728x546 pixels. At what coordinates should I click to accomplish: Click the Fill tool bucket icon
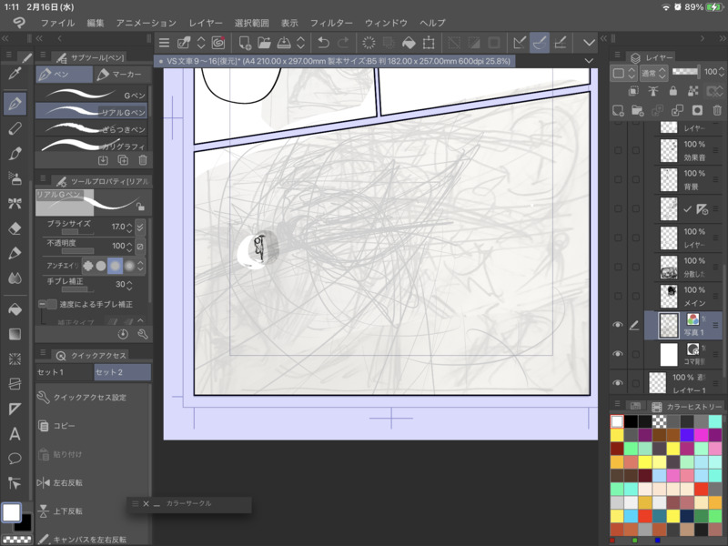pyautogui.click(x=15, y=309)
